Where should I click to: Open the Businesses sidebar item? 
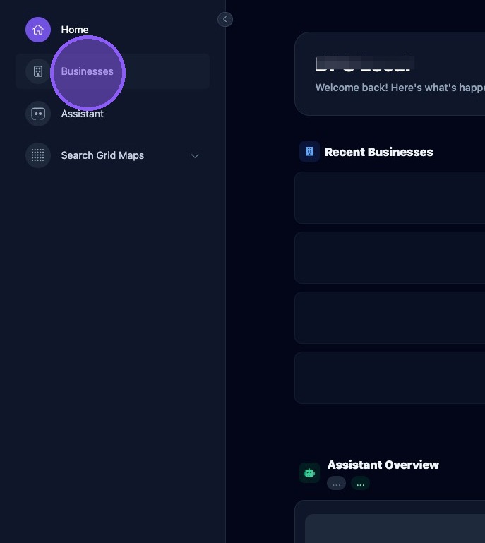(x=112, y=71)
